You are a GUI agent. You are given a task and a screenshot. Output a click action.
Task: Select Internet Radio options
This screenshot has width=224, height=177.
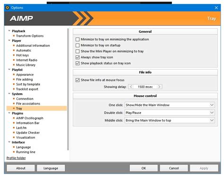[26, 60]
